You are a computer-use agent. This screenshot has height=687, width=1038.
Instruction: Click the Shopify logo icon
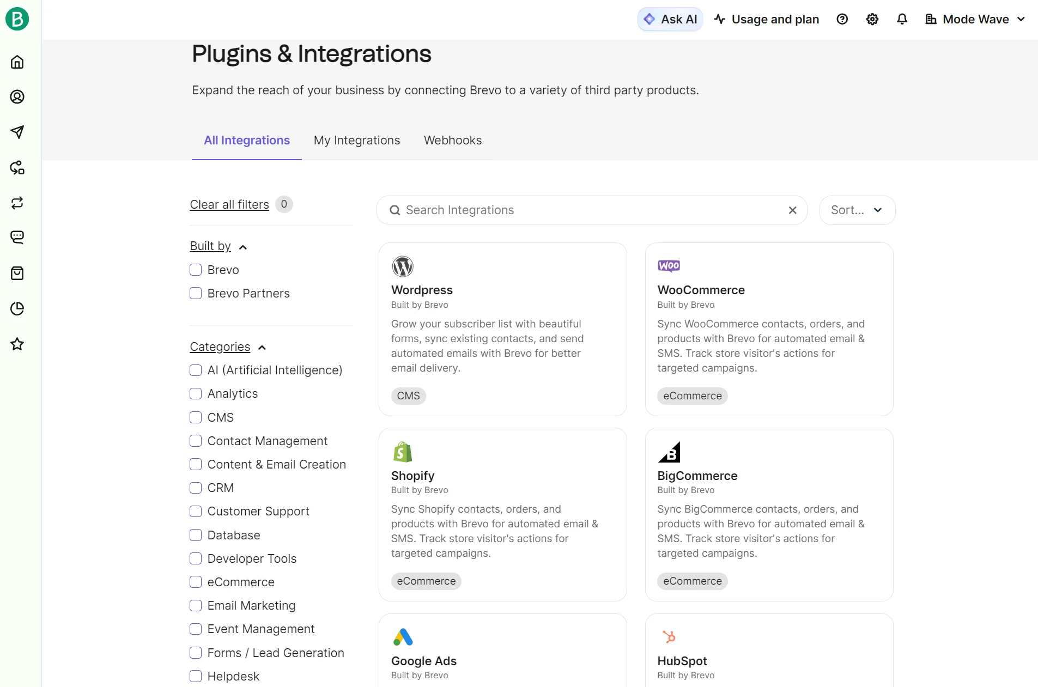(403, 452)
